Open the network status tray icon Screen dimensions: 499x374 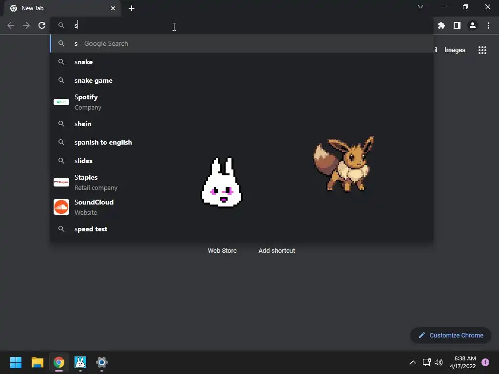[426, 362]
